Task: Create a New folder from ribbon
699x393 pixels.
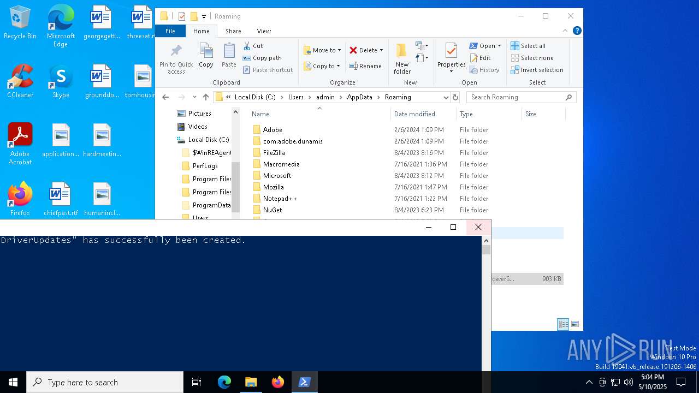Action: coord(402,59)
